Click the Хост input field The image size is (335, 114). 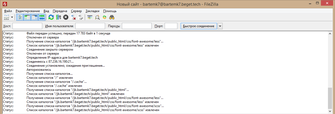coord(27,26)
